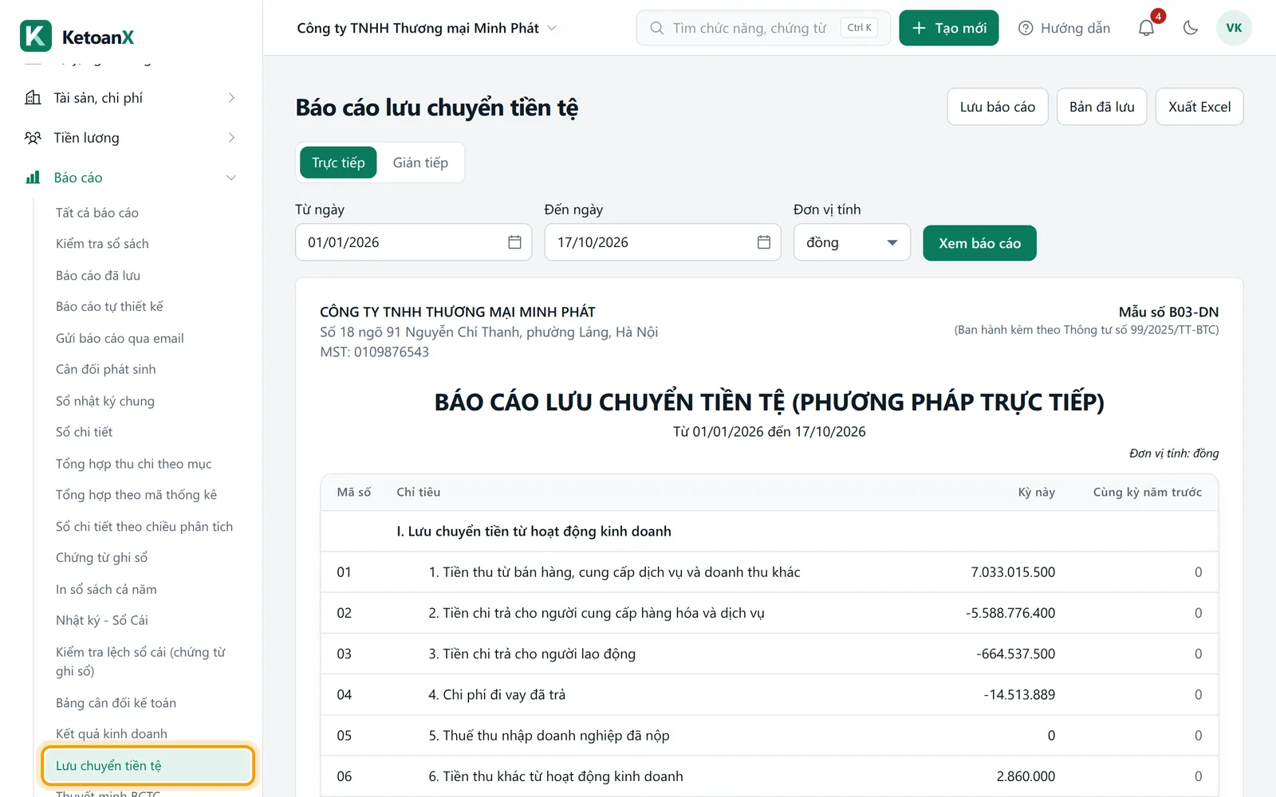Click the Bản đã lưu button
Image resolution: width=1276 pixels, height=797 pixels.
1102,107
